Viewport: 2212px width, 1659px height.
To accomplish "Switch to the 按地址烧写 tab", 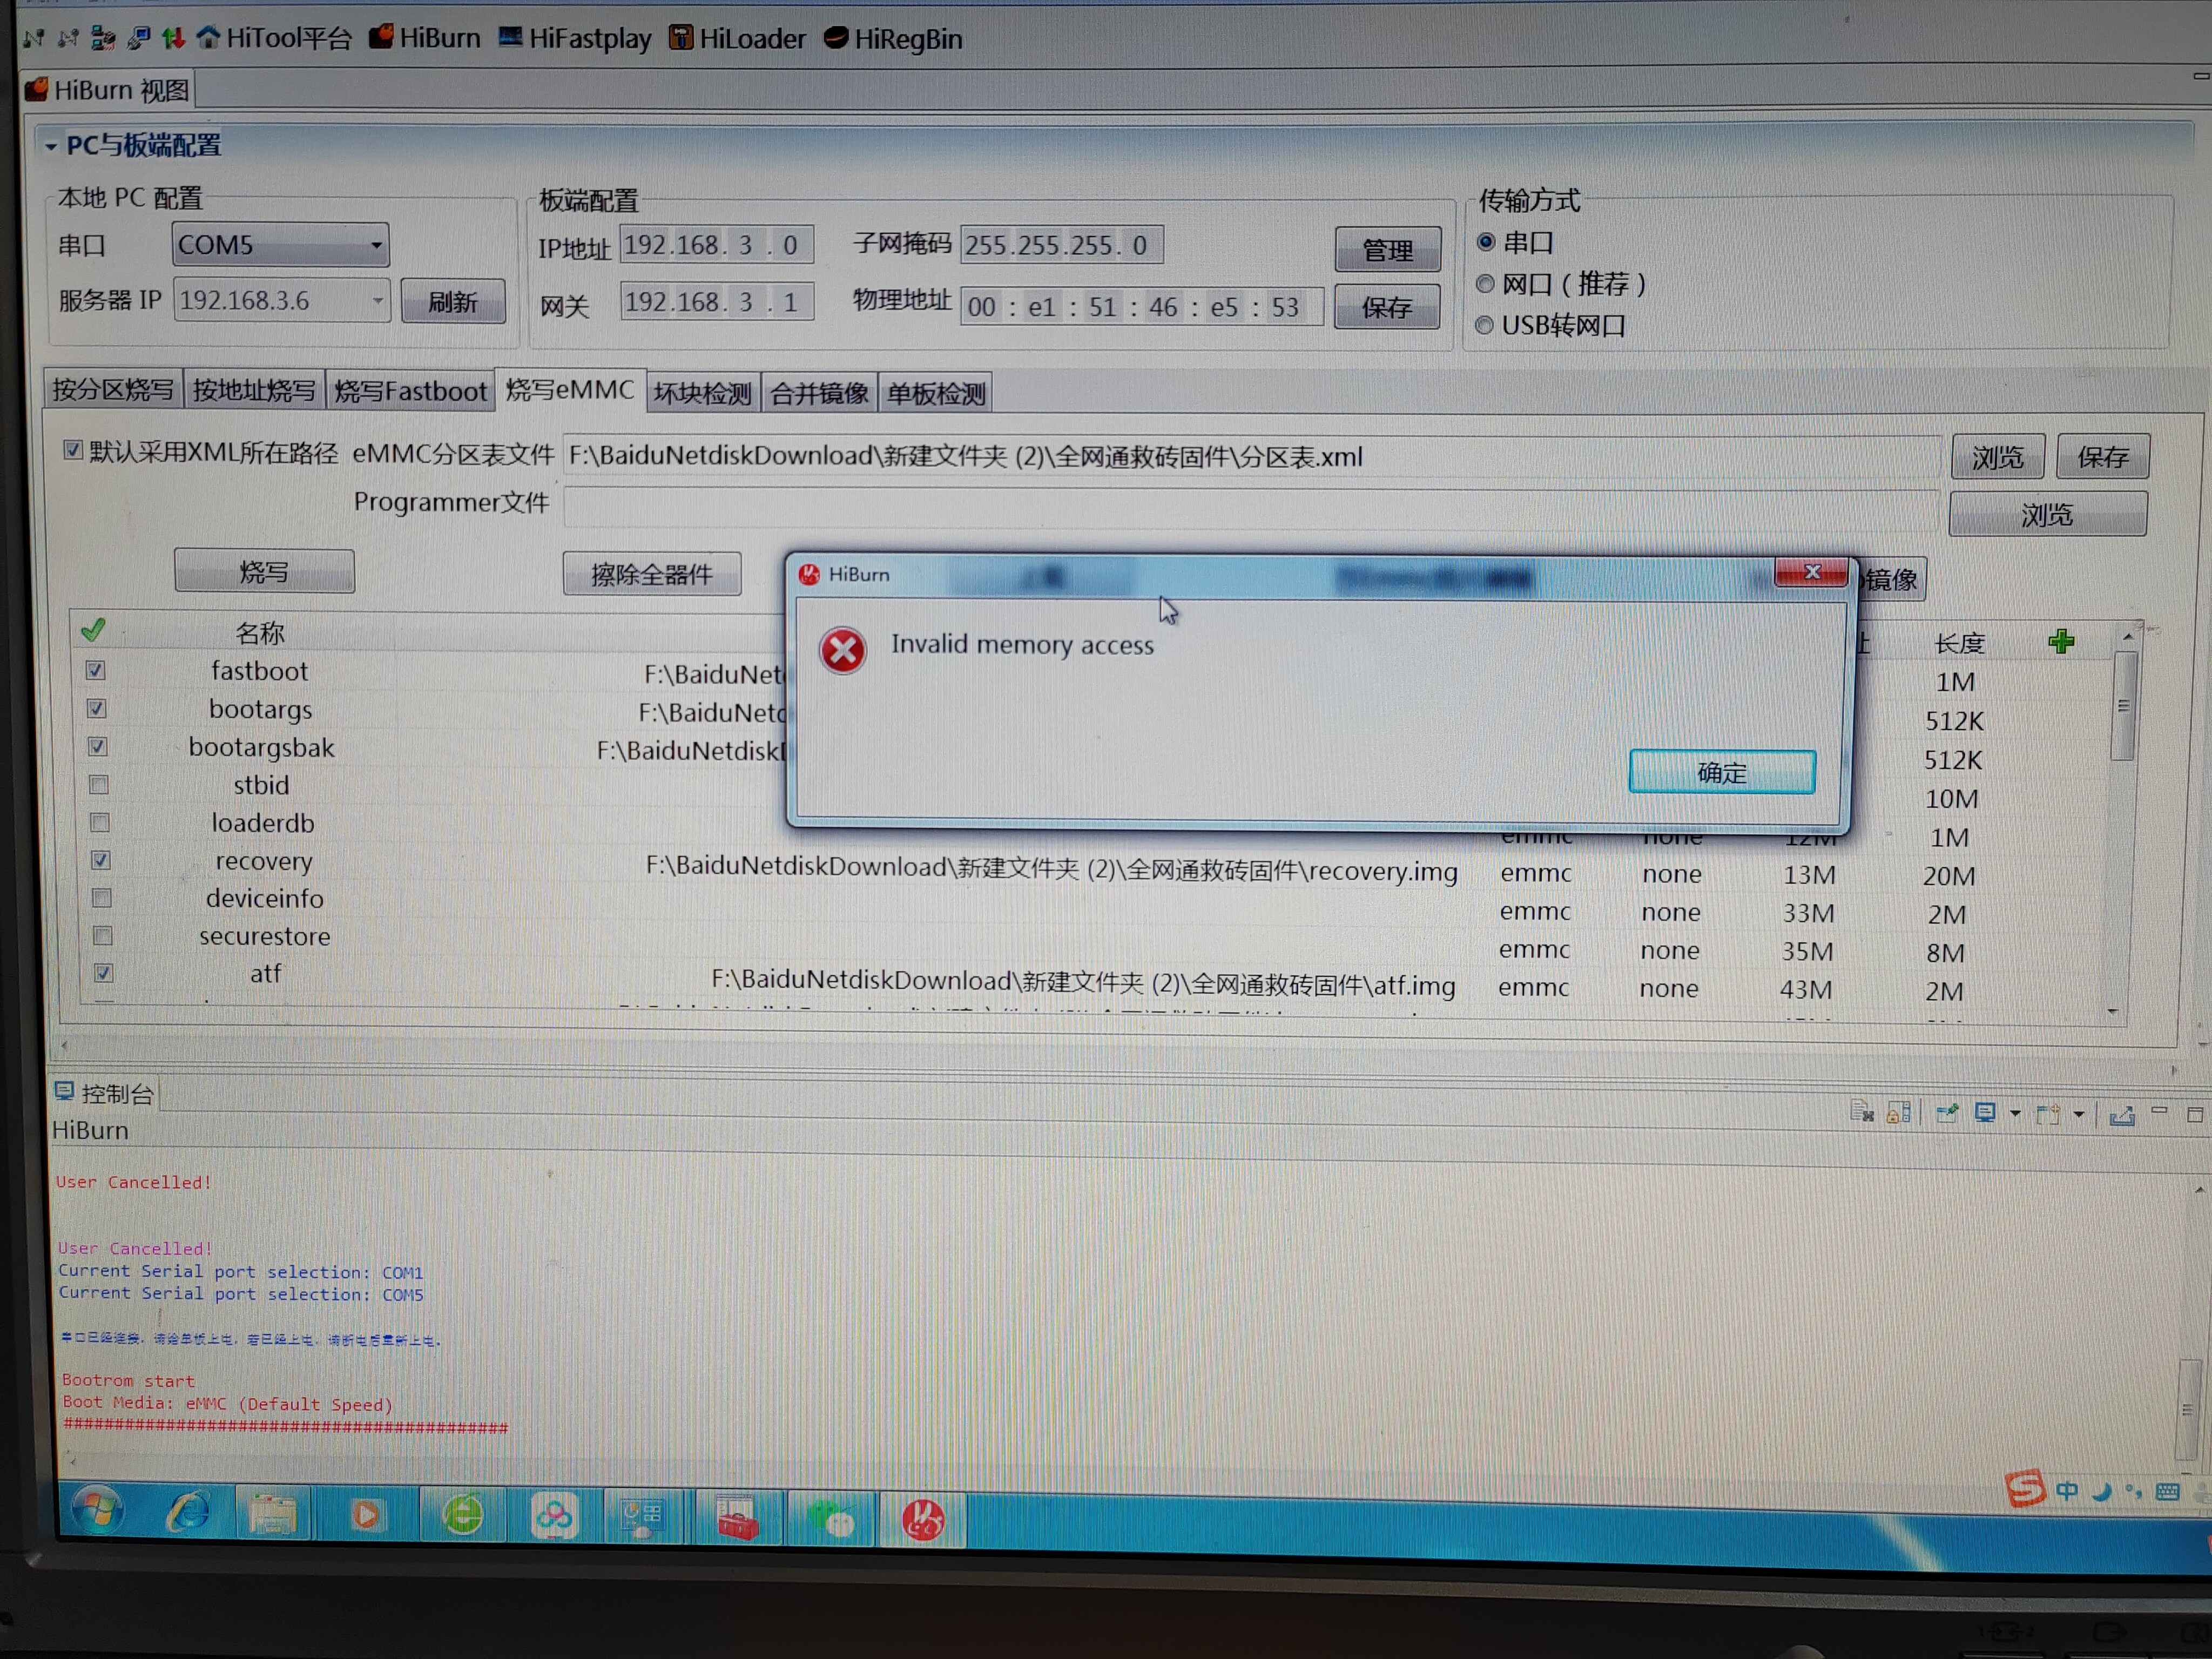I will pyautogui.click(x=254, y=390).
